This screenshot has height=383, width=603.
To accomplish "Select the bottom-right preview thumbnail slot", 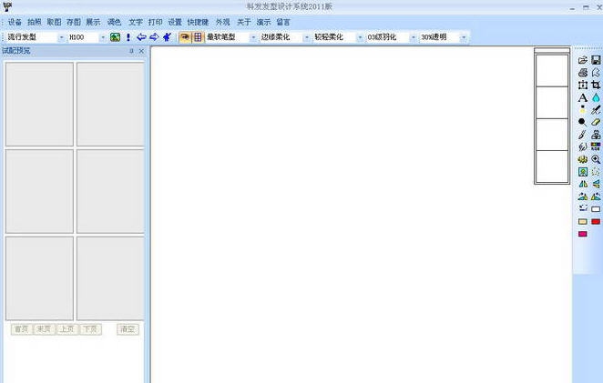I will [110, 278].
